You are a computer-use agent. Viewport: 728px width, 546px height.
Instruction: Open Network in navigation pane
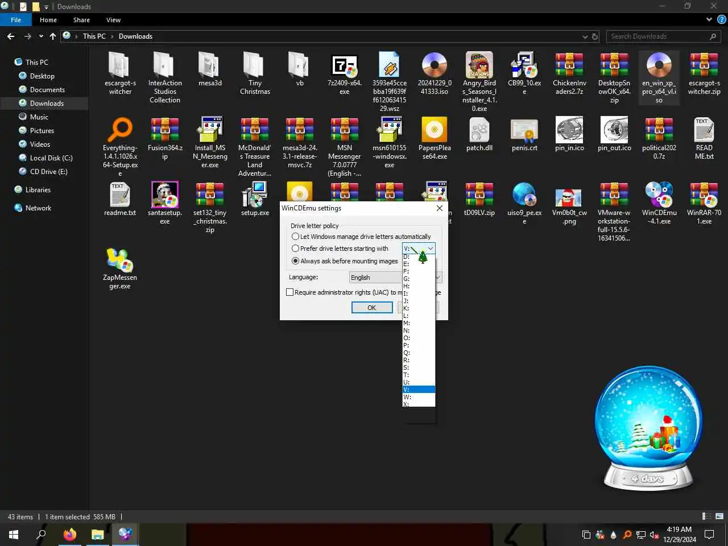coord(38,208)
